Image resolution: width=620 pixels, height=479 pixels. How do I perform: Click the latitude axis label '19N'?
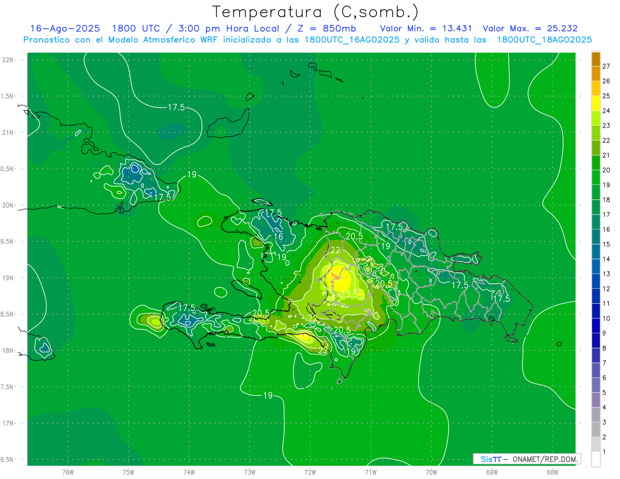click(x=7, y=278)
